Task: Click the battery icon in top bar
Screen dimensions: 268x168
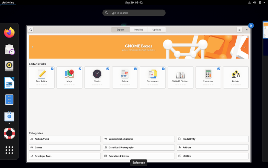Action: click(x=260, y=2)
